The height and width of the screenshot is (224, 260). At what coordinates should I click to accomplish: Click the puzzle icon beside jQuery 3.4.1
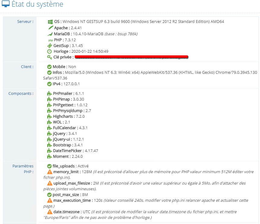[x=49, y=134]
